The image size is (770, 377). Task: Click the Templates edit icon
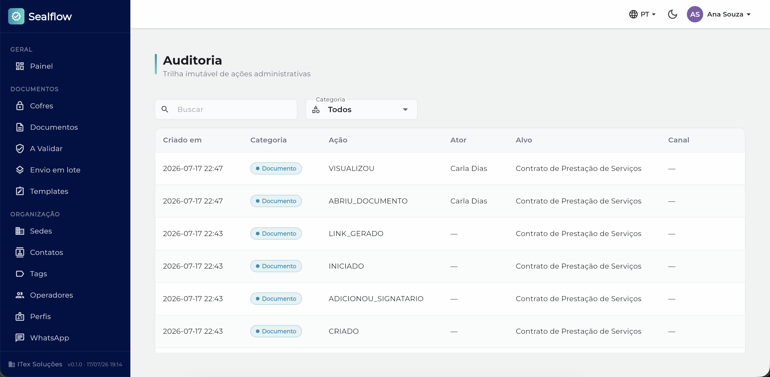(20, 191)
